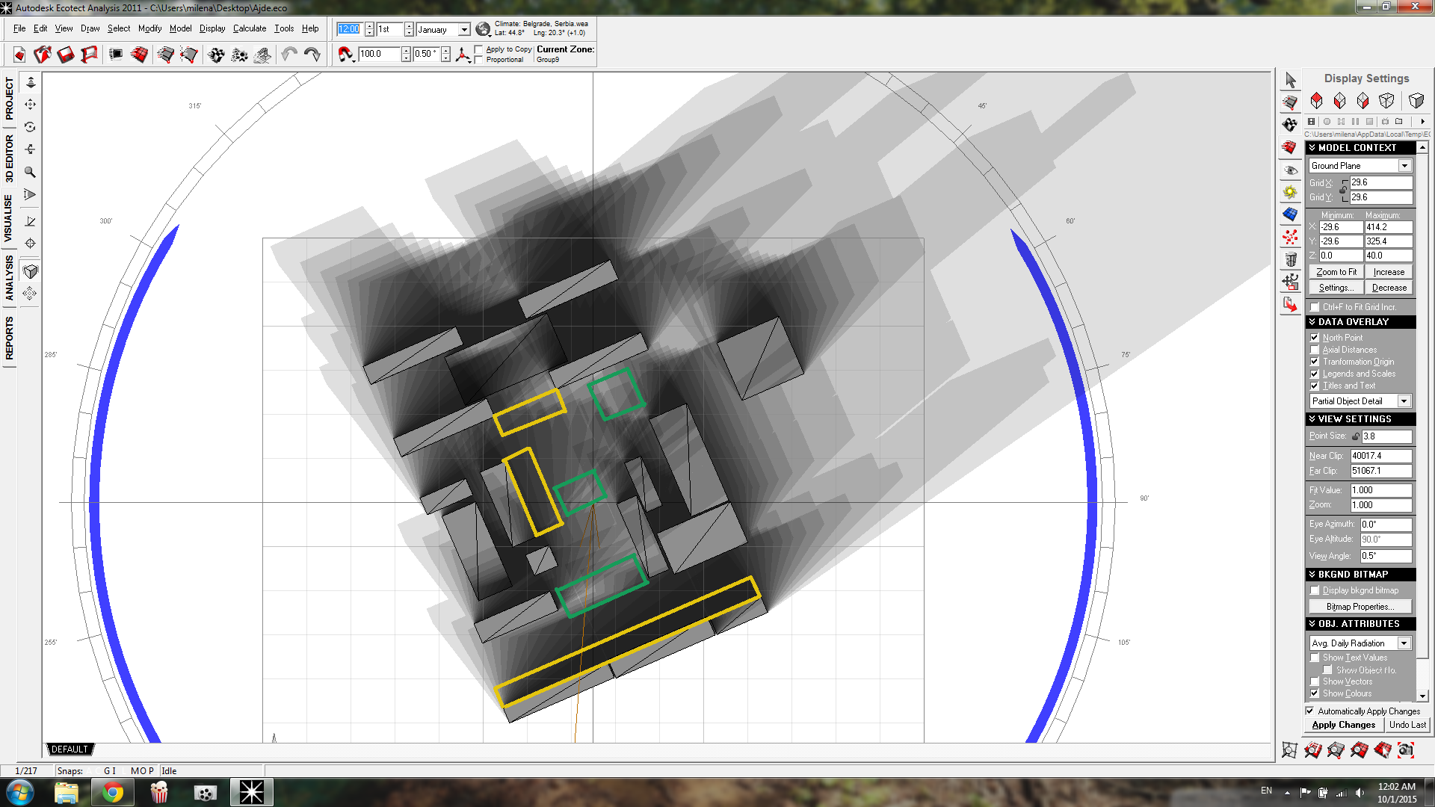
Task: Open the sun shadow settings panel
Action: pos(1291,193)
